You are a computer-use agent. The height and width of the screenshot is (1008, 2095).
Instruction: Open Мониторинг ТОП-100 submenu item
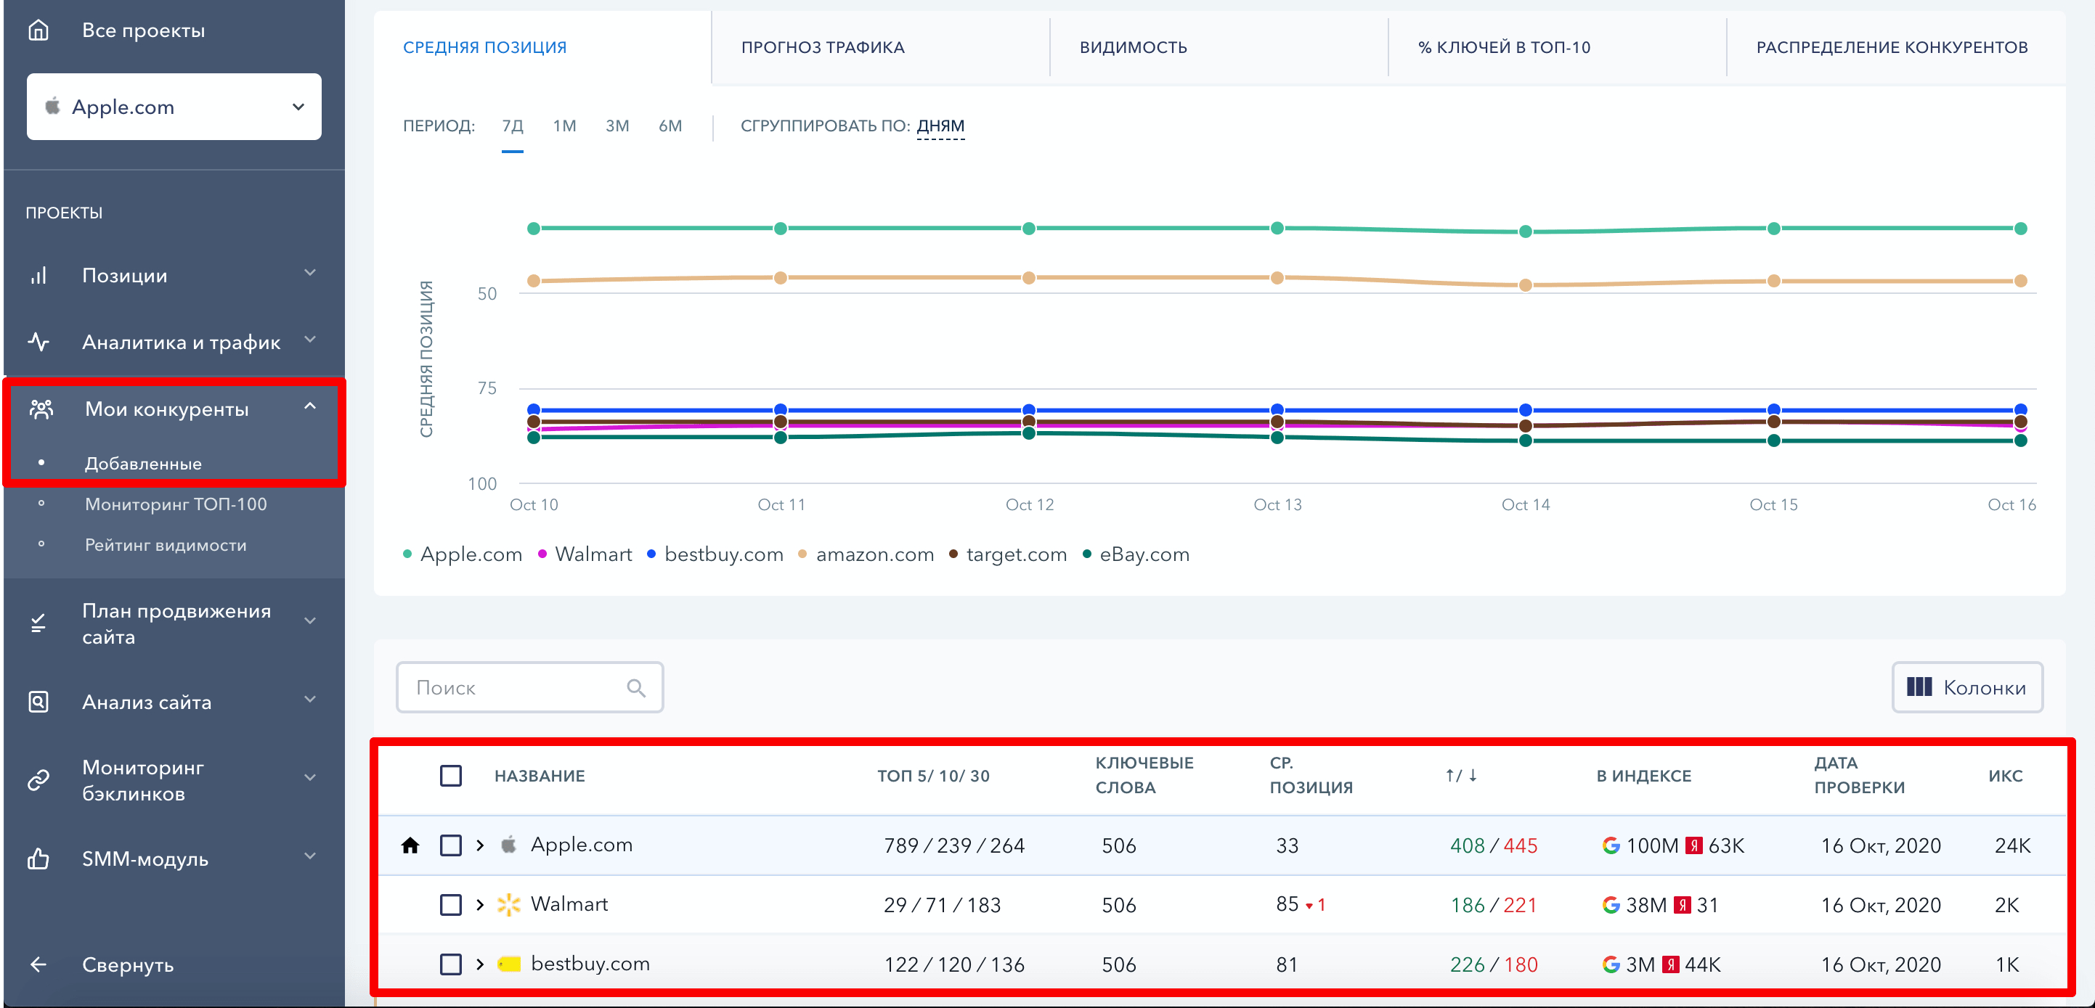(176, 504)
